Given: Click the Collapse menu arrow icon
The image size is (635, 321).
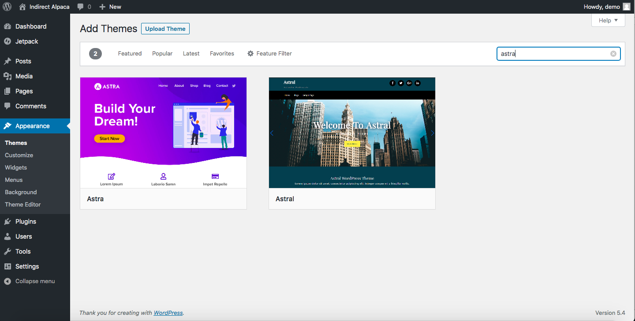Looking at the screenshot, I should 7,281.
